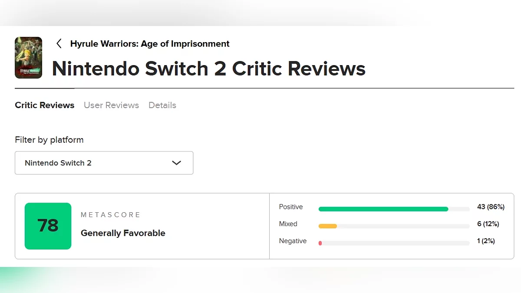
Task: Click the green 78 Metascore badge
Action: point(48,226)
